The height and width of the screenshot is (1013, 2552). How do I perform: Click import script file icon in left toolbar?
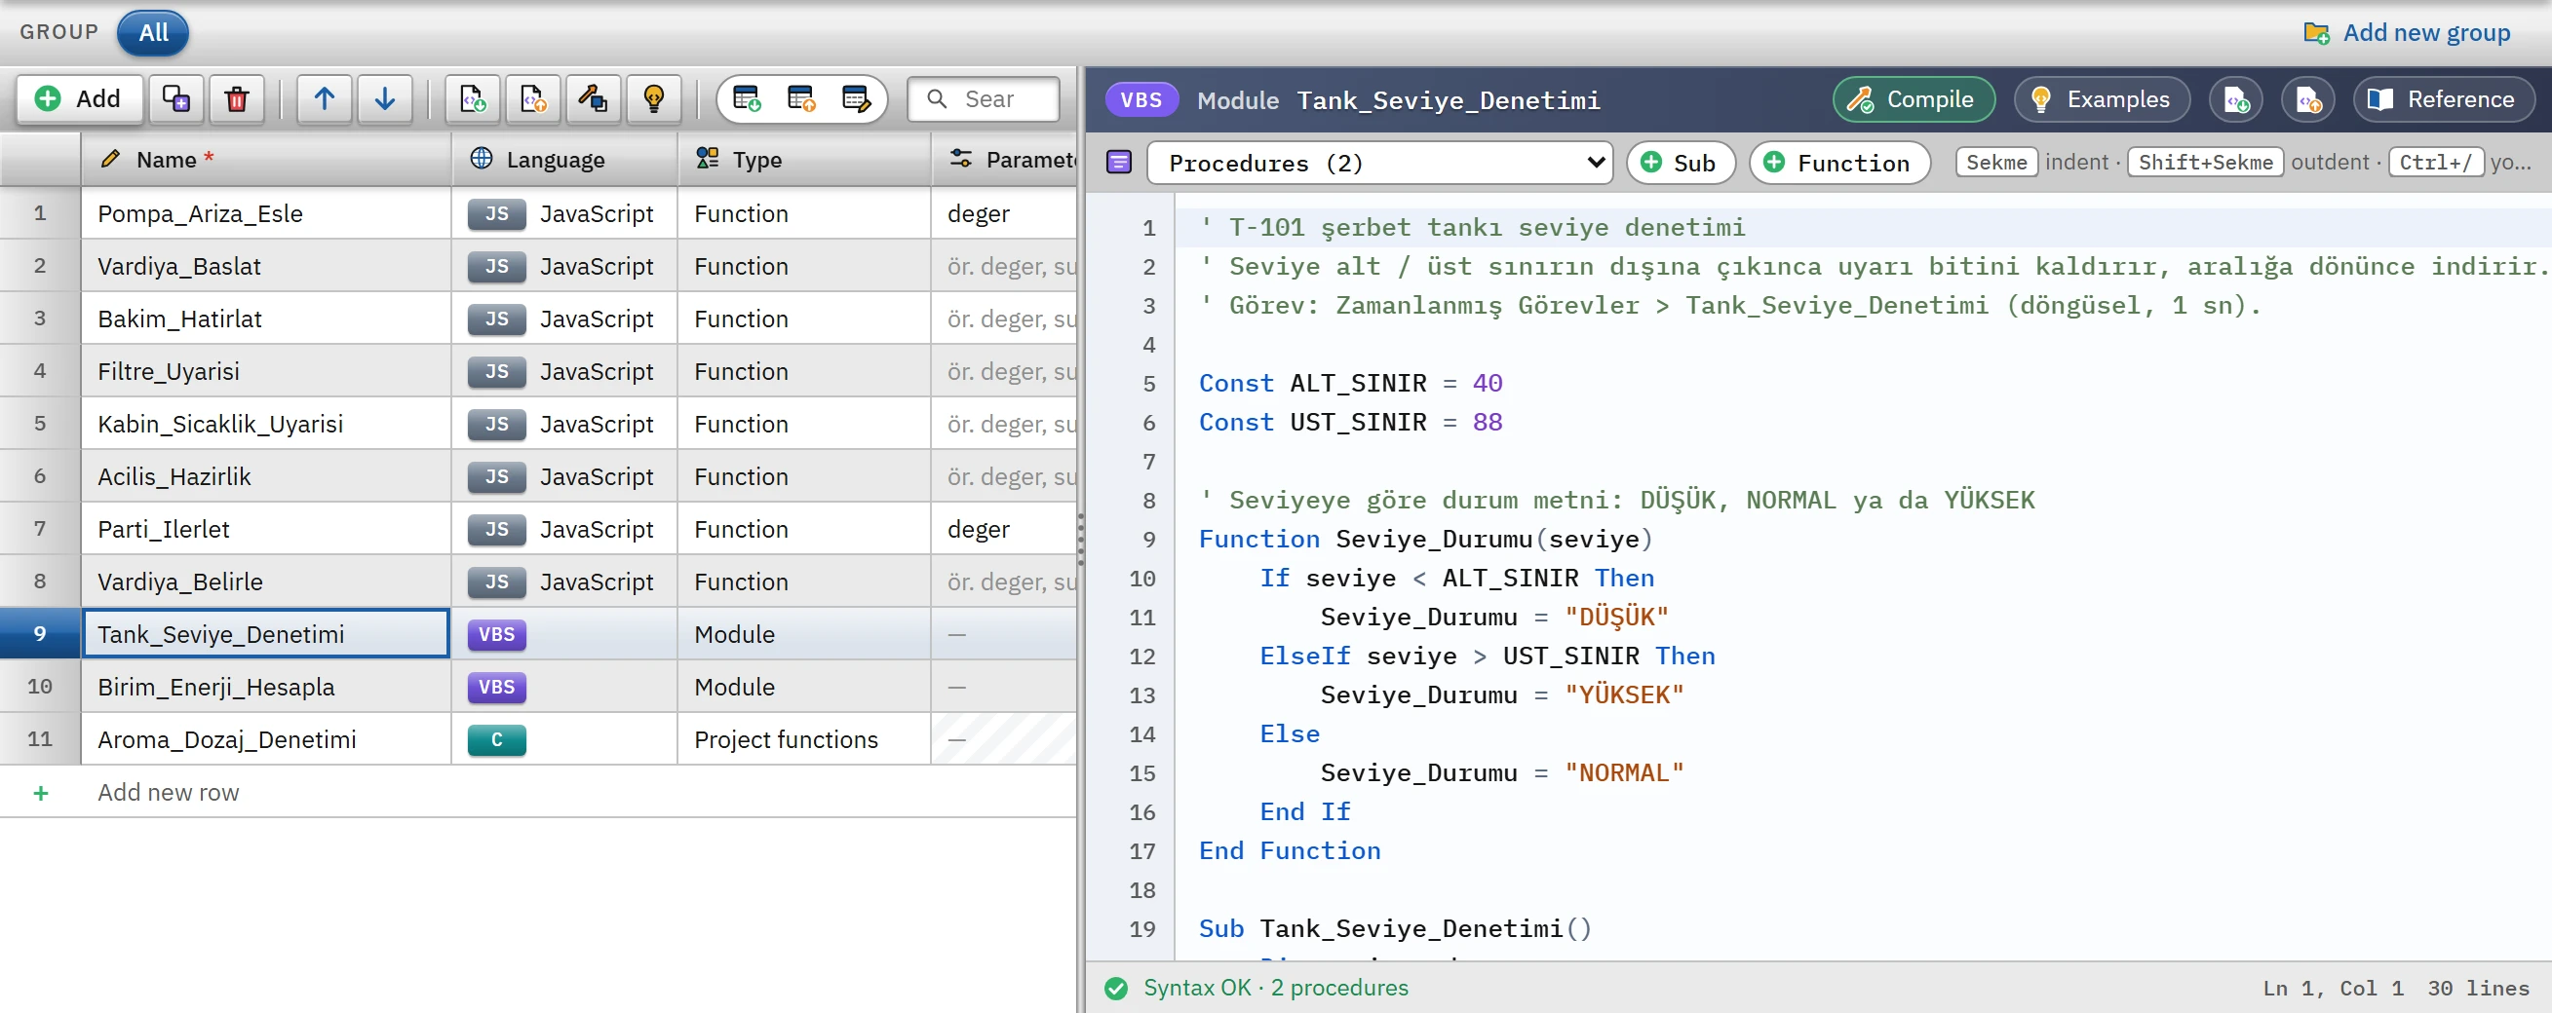[x=473, y=99]
